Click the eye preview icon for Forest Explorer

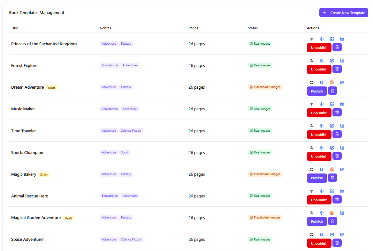(x=311, y=61)
